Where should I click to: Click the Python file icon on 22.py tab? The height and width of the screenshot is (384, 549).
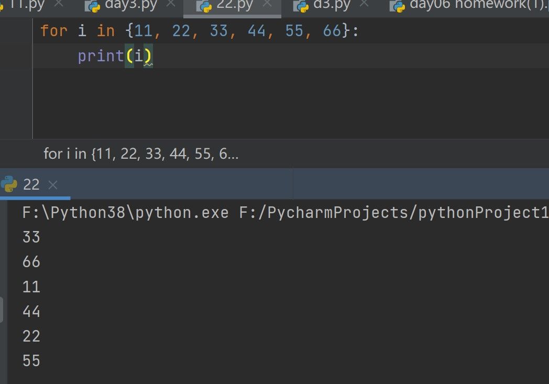(x=204, y=6)
